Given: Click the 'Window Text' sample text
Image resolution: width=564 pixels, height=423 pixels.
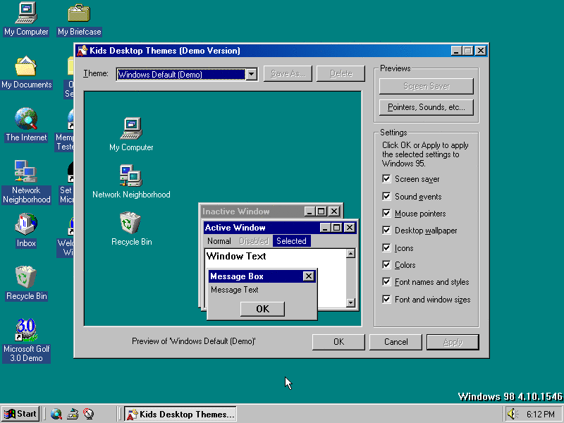Looking at the screenshot, I should [236, 256].
